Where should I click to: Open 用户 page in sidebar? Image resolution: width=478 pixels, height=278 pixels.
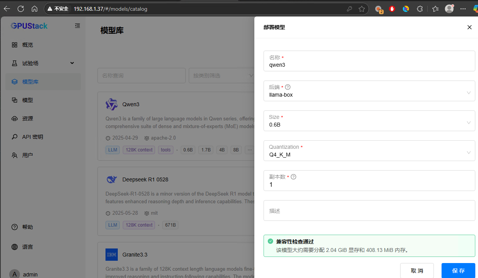click(43, 155)
